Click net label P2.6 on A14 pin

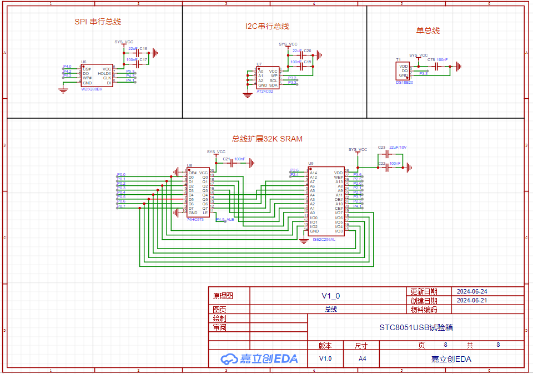point(294,170)
